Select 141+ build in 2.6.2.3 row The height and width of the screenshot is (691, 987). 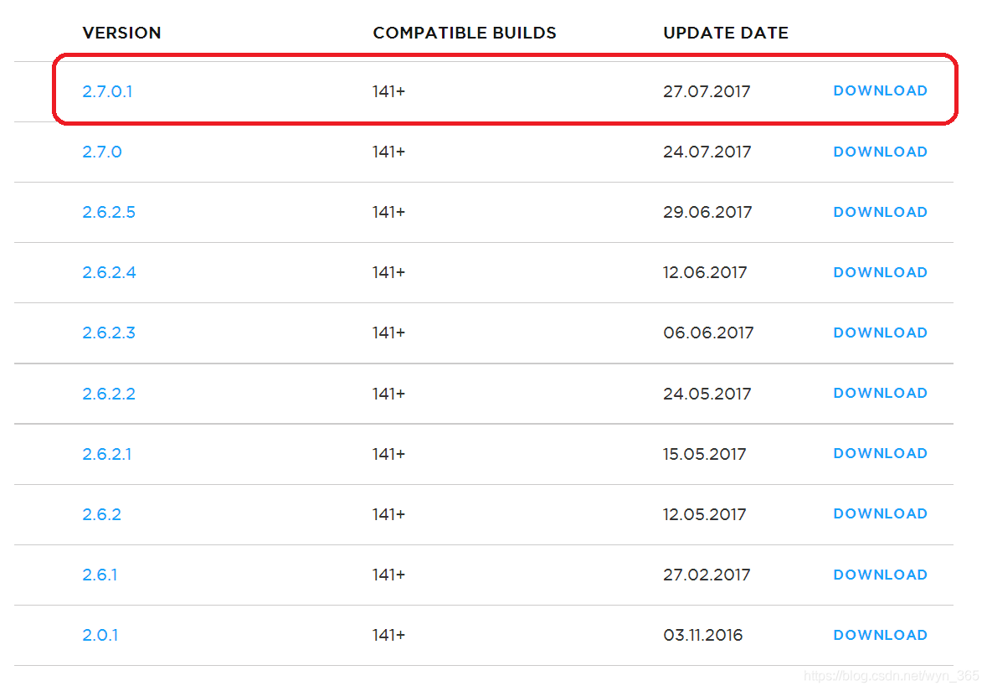pyautogui.click(x=388, y=333)
